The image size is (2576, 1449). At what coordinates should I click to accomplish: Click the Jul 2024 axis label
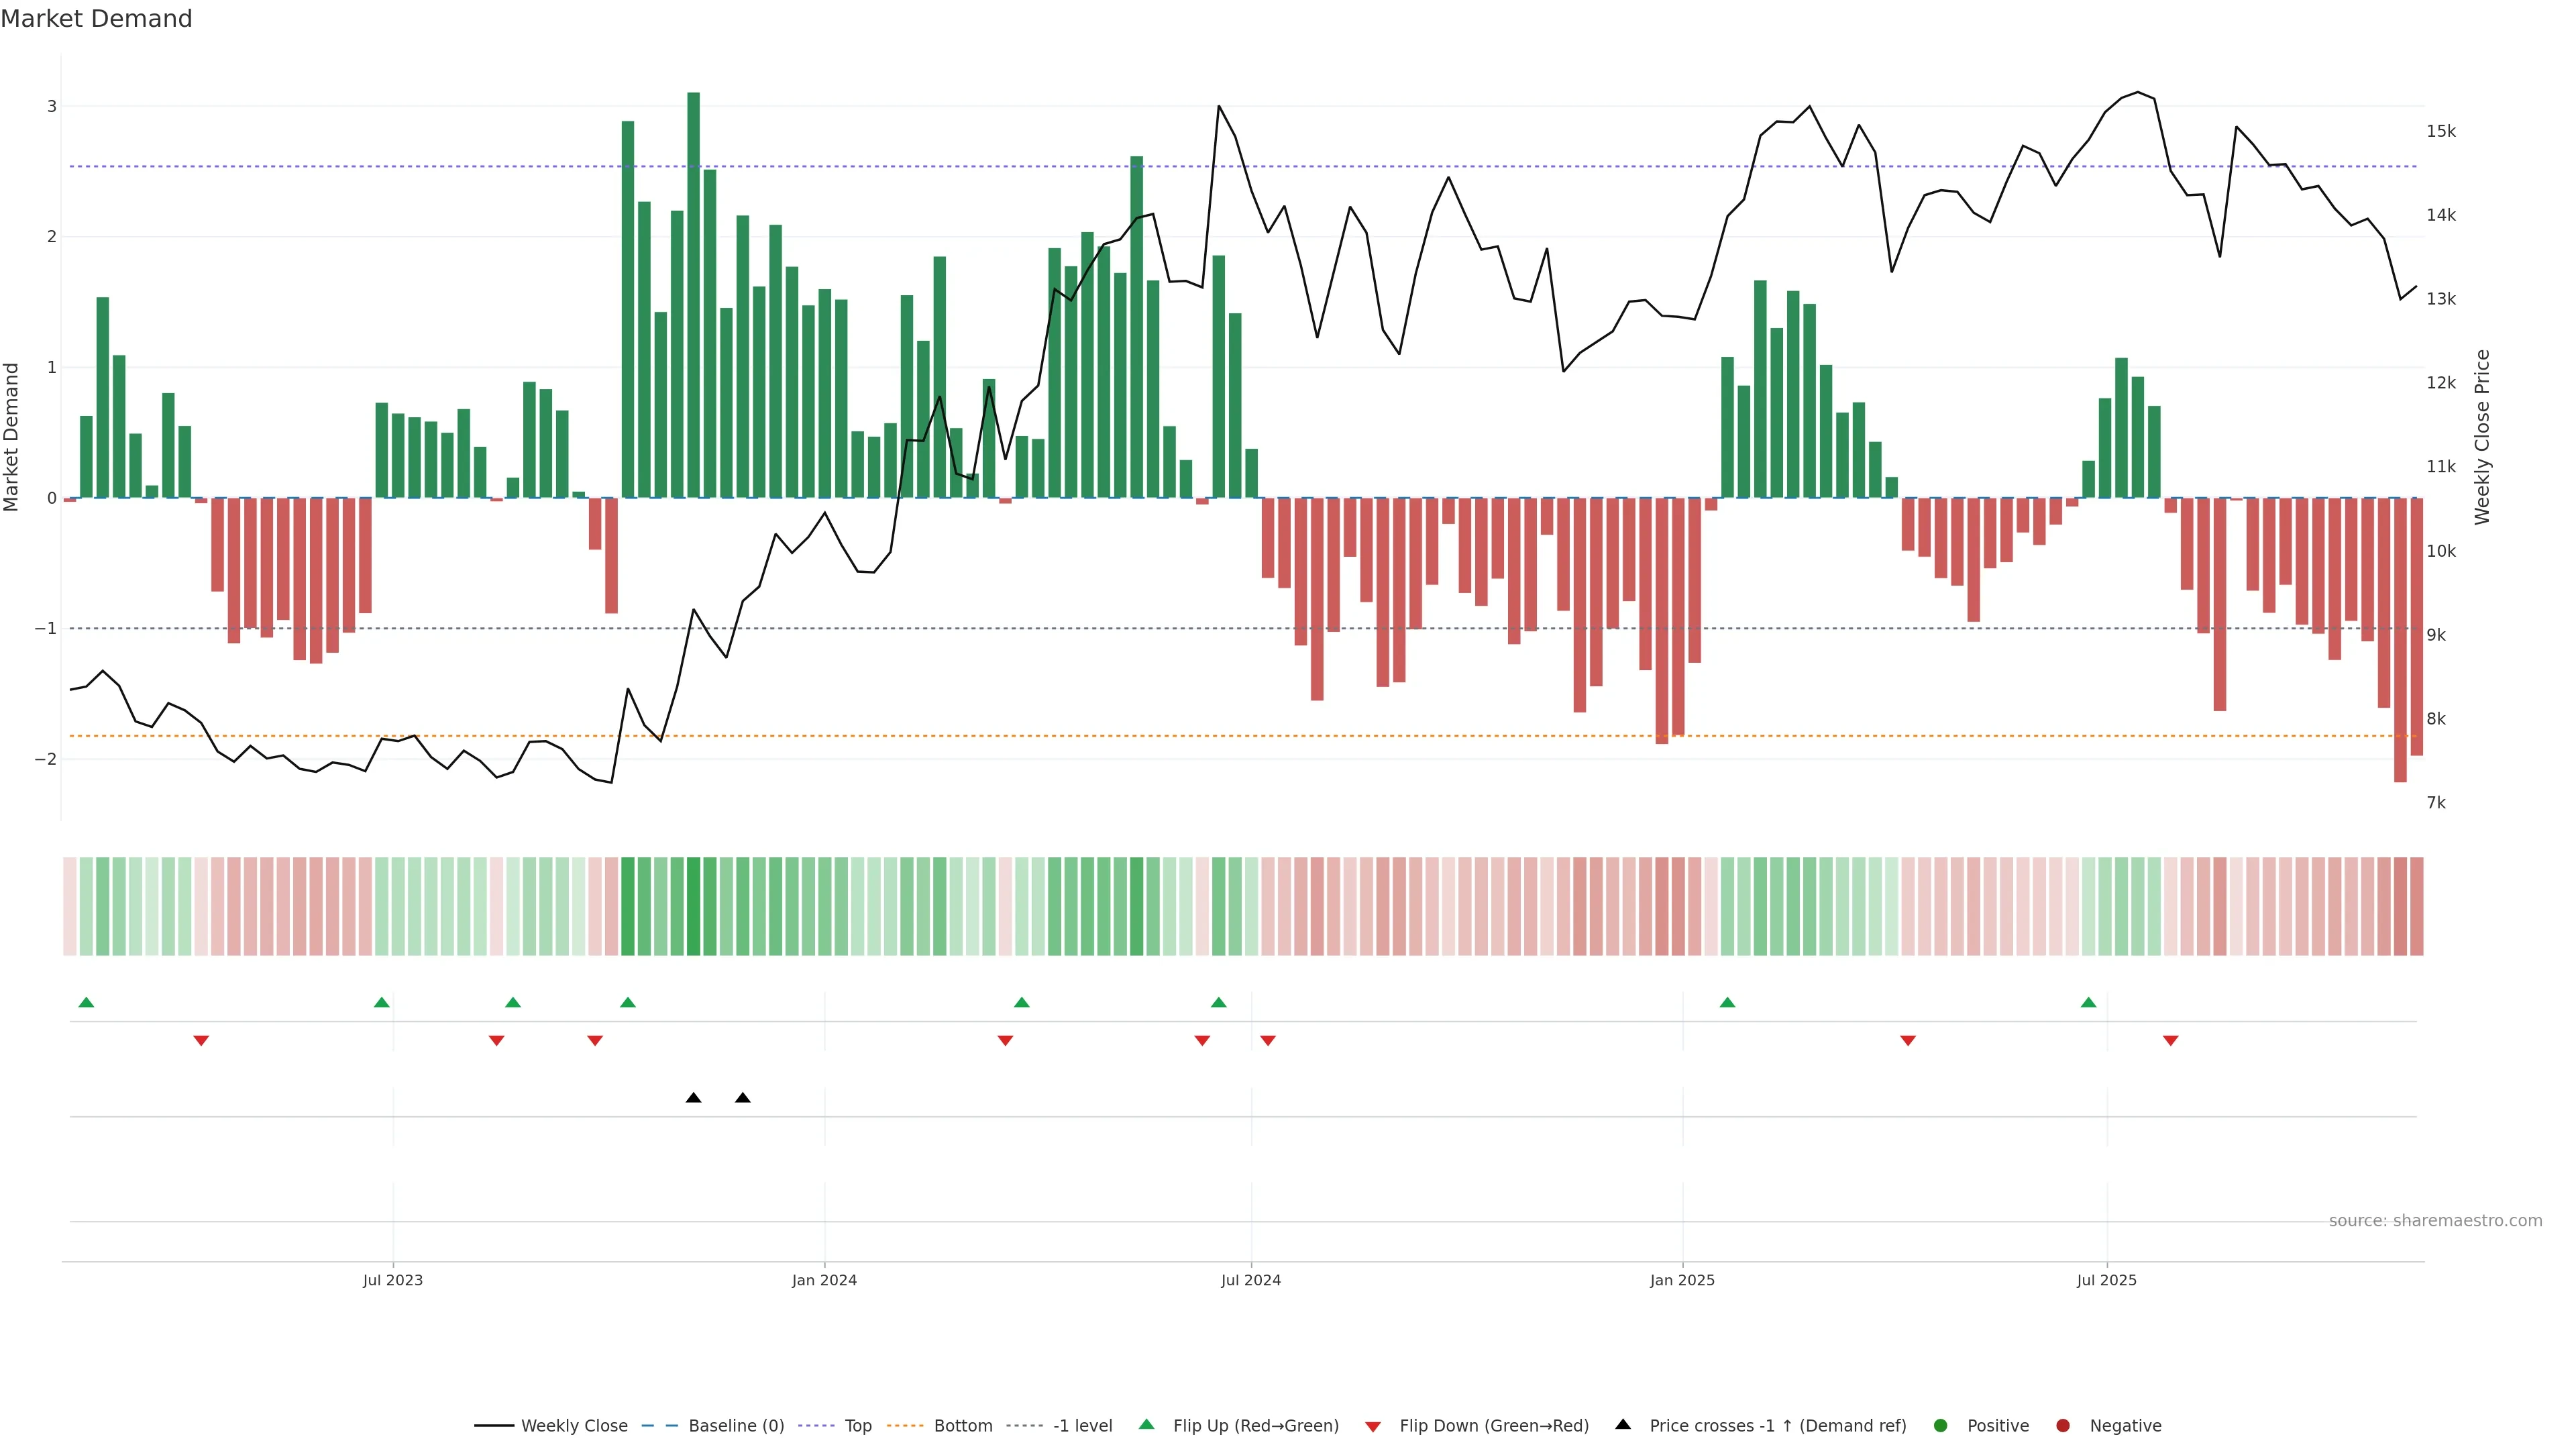coord(1250,1280)
